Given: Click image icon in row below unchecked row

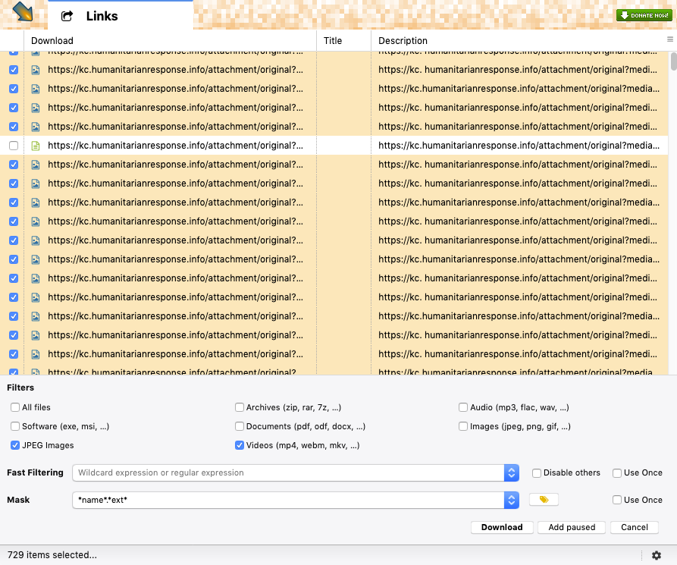Looking at the screenshot, I should click(x=35, y=165).
